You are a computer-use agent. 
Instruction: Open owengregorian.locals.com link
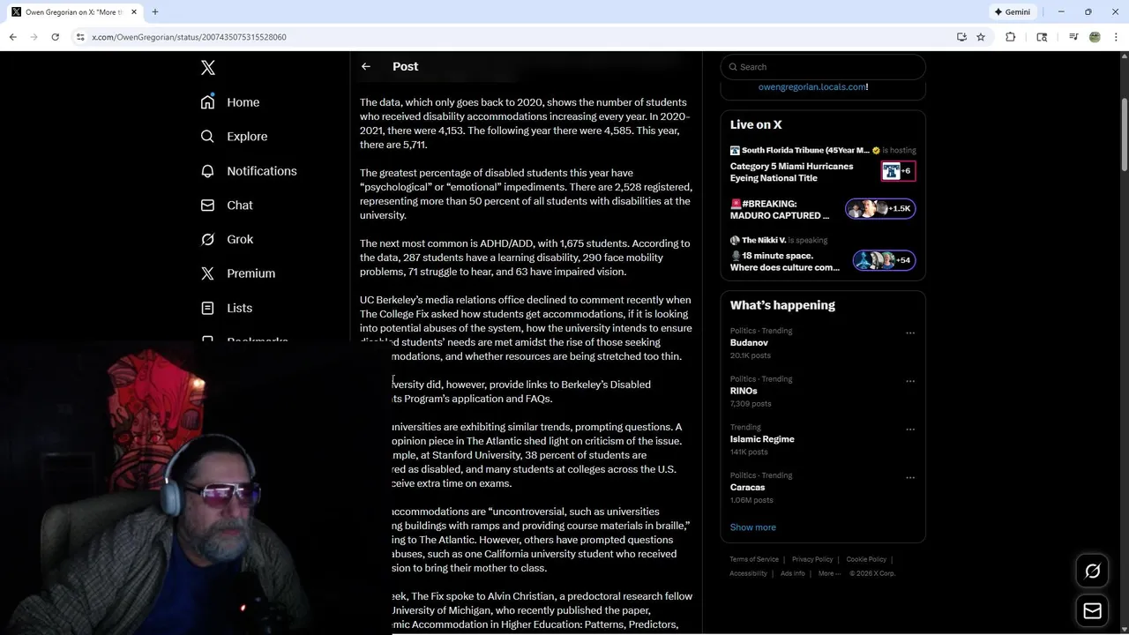pos(811,86)
